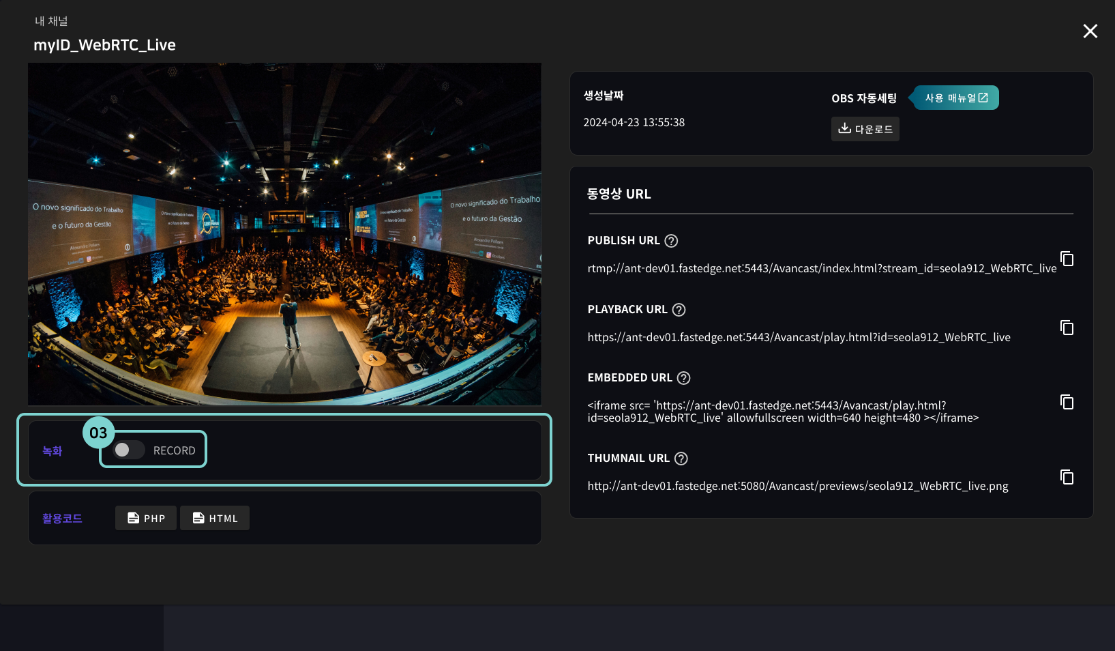Copy the PUBLISH URL to clipboard

point(1067,259)
